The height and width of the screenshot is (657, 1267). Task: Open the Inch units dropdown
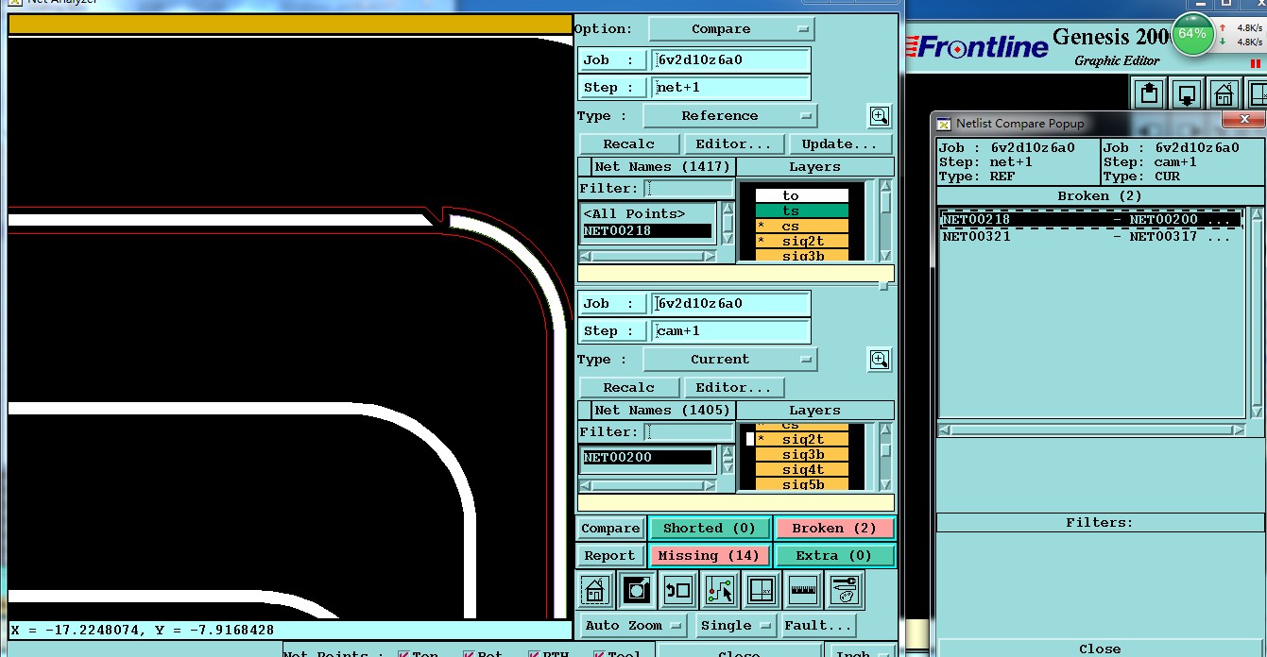861,653
